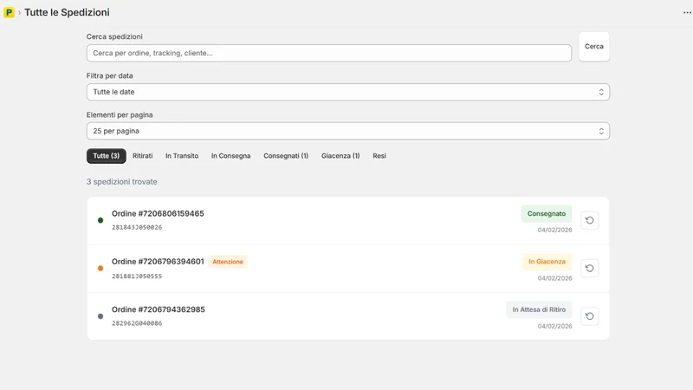Click the breadcrumb chevron beside Tutte le Spedizioni
Image resolution: width=693 pixels, height=390 pixels.
[x=19, y=13]
